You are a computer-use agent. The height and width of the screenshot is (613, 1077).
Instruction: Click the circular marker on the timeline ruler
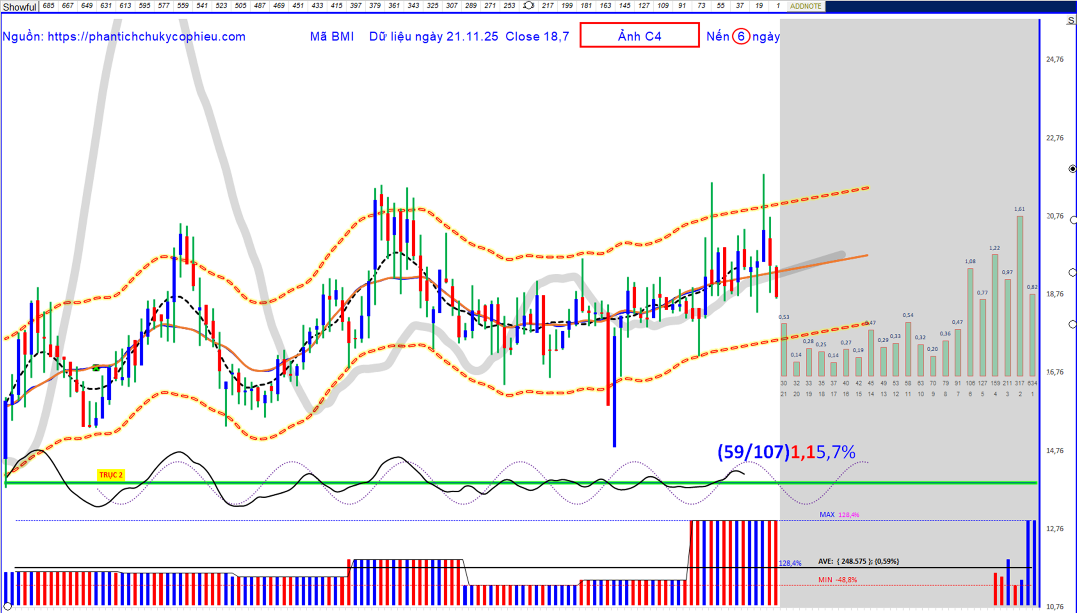point(528,5)
